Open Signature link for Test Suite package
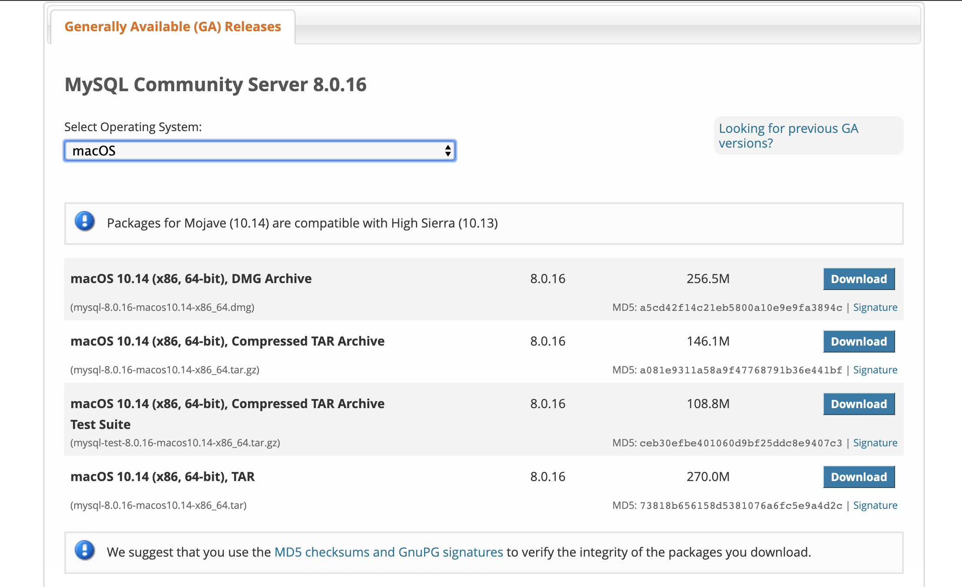Screen dimensions: 962x587 (875, 443)
